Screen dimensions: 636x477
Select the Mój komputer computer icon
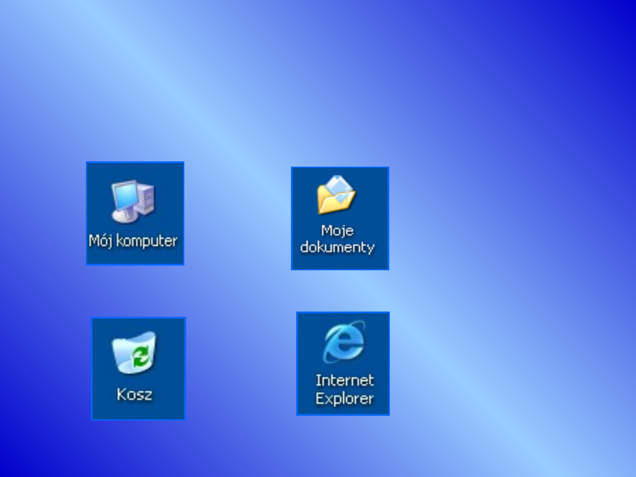click(x=134, y=201)
